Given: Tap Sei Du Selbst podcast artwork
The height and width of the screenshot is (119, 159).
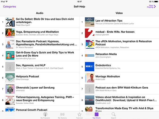Looking at the screenshot, I should (10, 22).
